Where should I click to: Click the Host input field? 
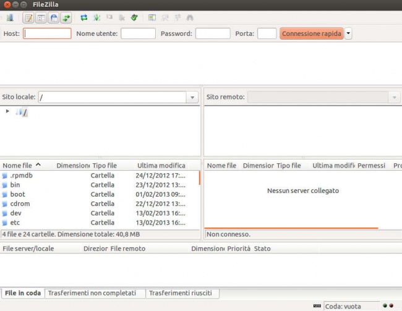tap(47, 33)
